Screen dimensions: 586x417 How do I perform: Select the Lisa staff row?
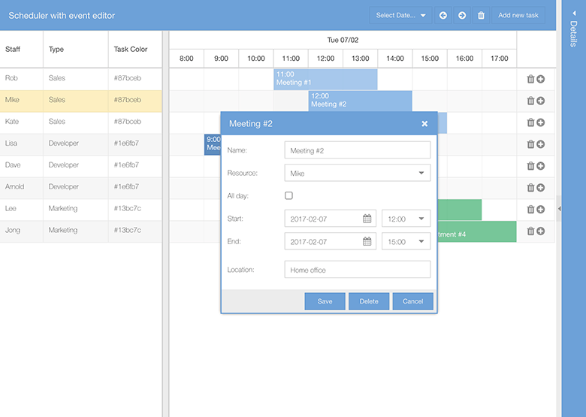click(80, 144)
